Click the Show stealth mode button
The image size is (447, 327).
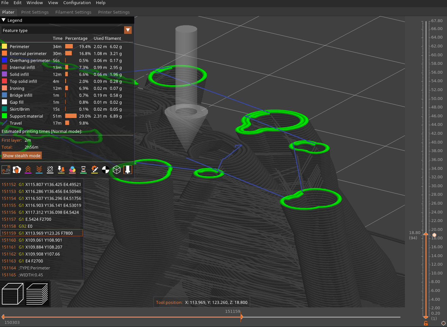tap(22, 155)
